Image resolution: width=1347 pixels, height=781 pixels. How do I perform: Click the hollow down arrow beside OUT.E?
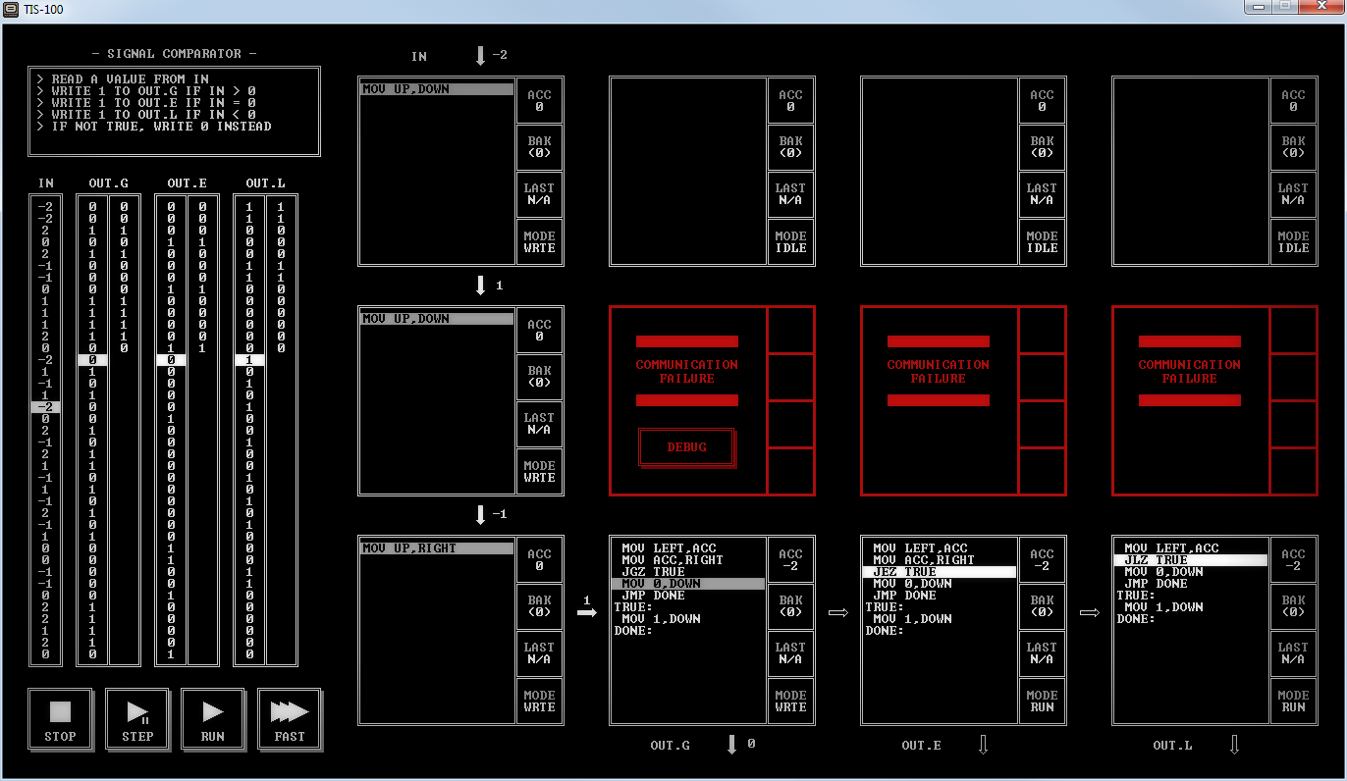click(x=983, y=745)
